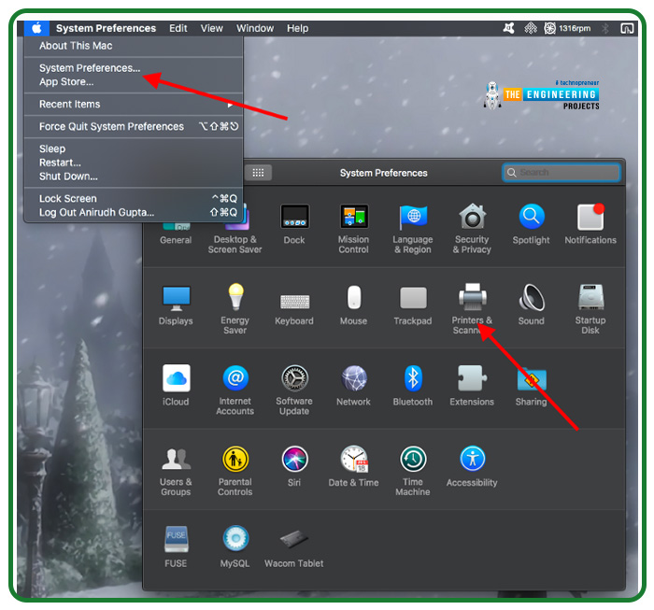Screen dimensions: 654x610
Task: Open Language & Region preferences
Action: coord(413,229)
